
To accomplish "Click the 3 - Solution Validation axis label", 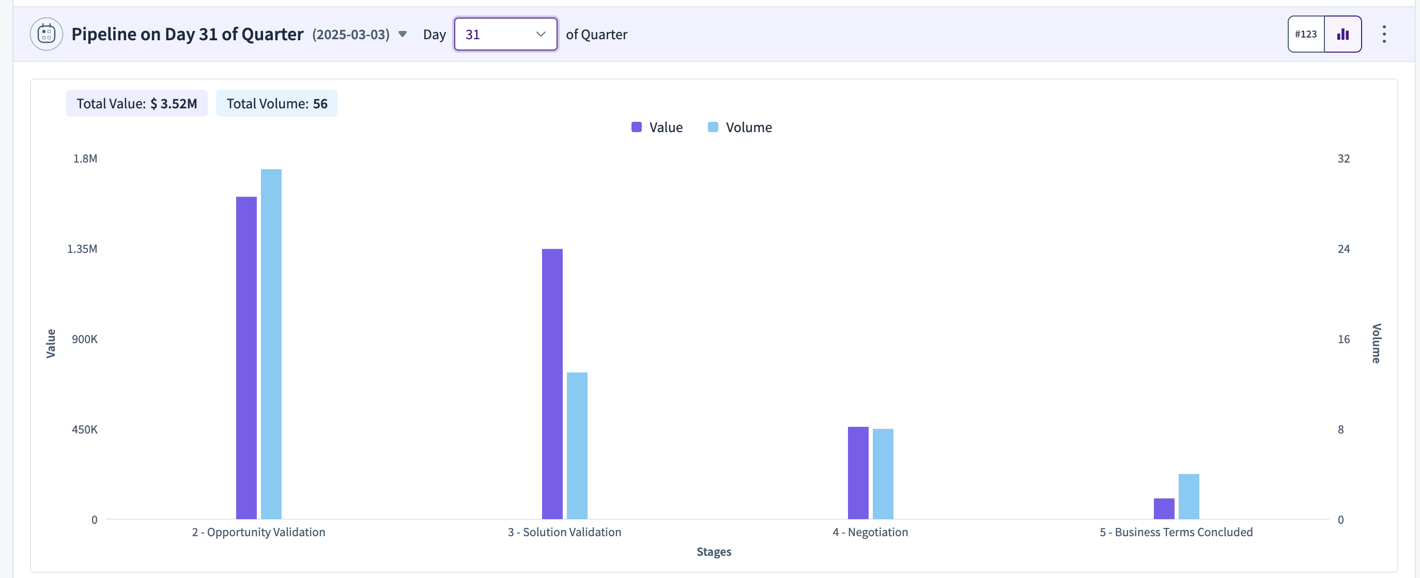I will (x=564, y=532).
